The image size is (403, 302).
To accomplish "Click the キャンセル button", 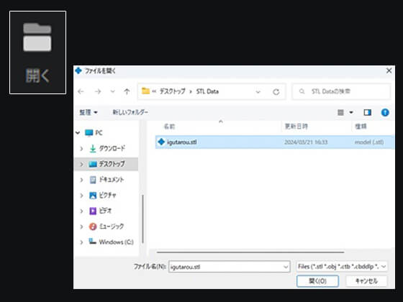I will tap(366, 281).
